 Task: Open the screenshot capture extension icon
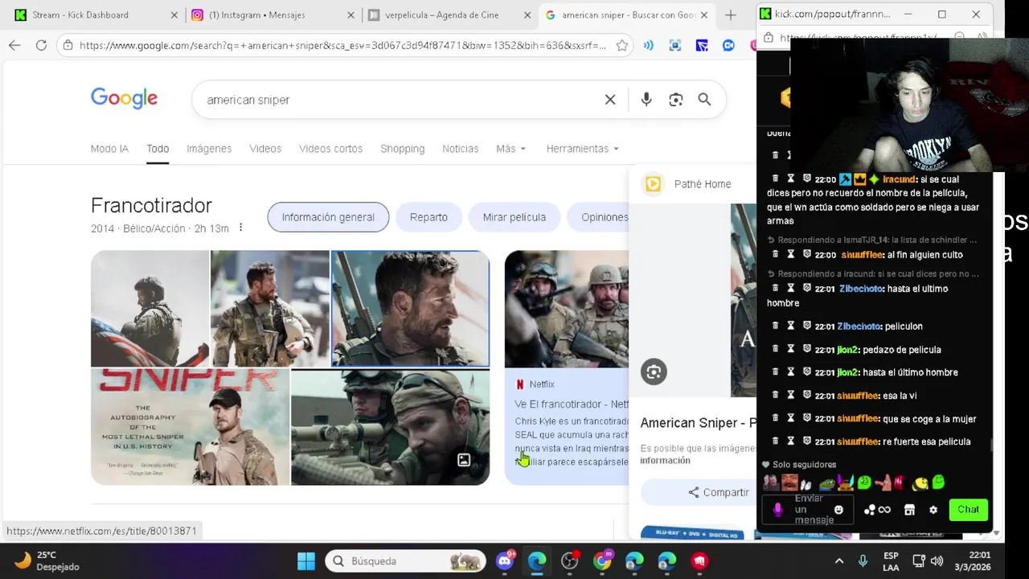point(675,46)
